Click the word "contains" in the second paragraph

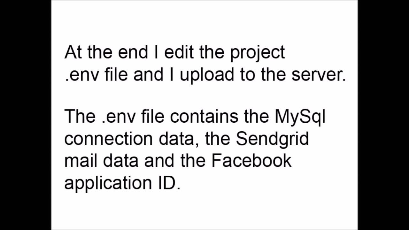coord(204,117)
